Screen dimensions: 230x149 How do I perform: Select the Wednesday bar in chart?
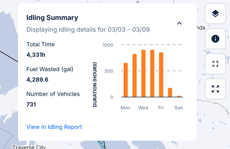143,73
